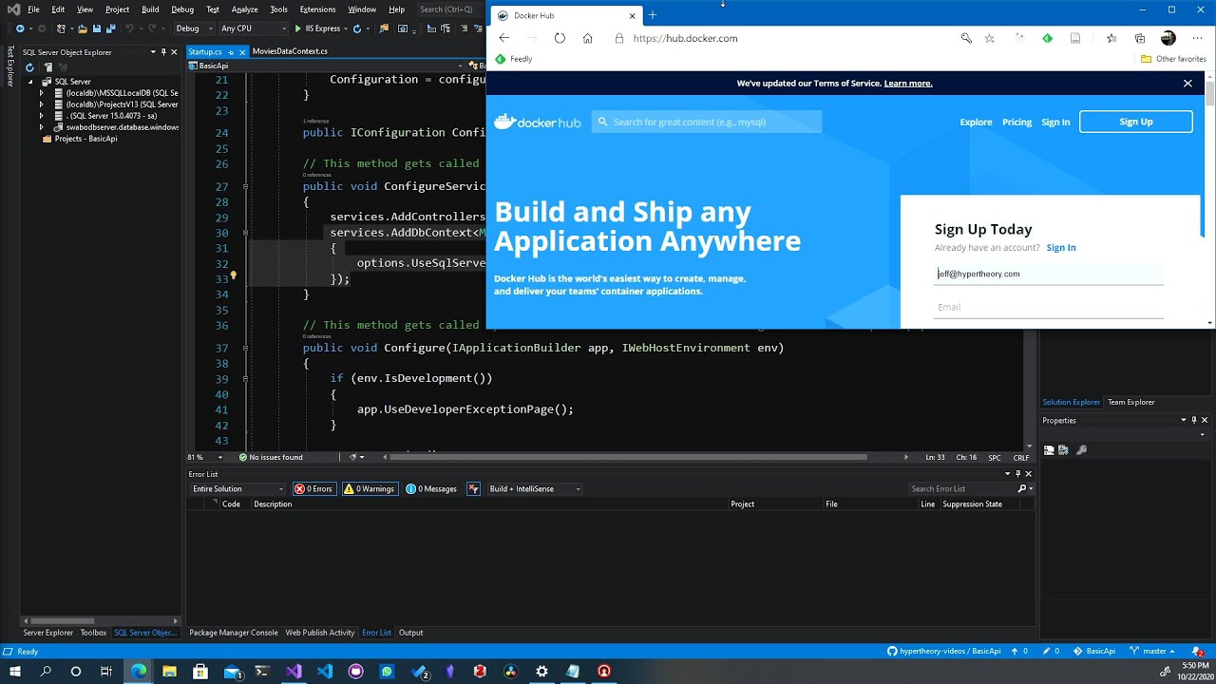Toggle the Errors filter in Error List
Screen dimensions: 1216x684
[x=313, y=489]
